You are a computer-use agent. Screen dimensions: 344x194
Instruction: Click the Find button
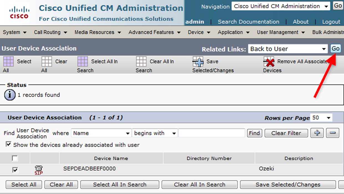coord(254,133)
